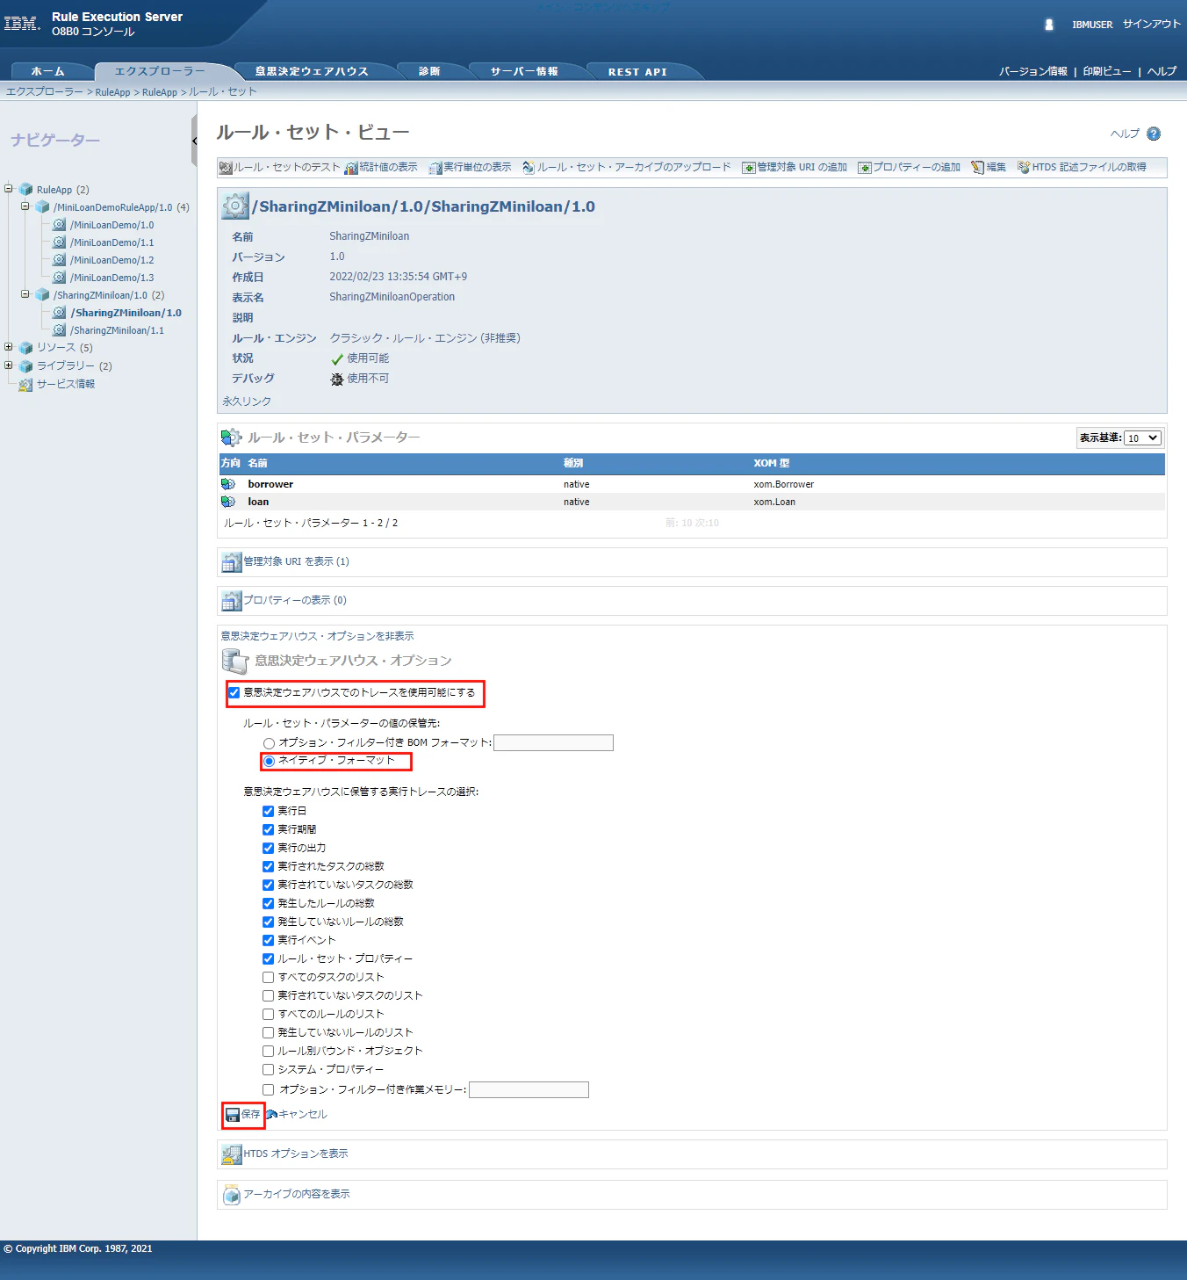Click the service information (サービス情報) icon

(x=25, y=385)
